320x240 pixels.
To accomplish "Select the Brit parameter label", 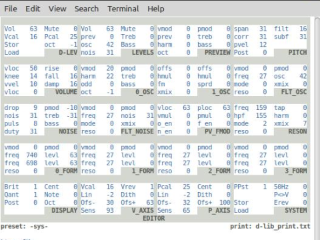I will [11, 187].
